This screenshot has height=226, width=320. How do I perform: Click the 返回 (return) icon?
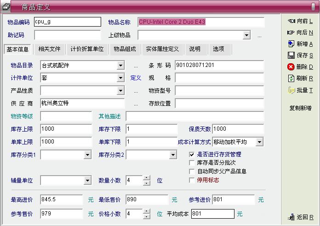point(291,217)
